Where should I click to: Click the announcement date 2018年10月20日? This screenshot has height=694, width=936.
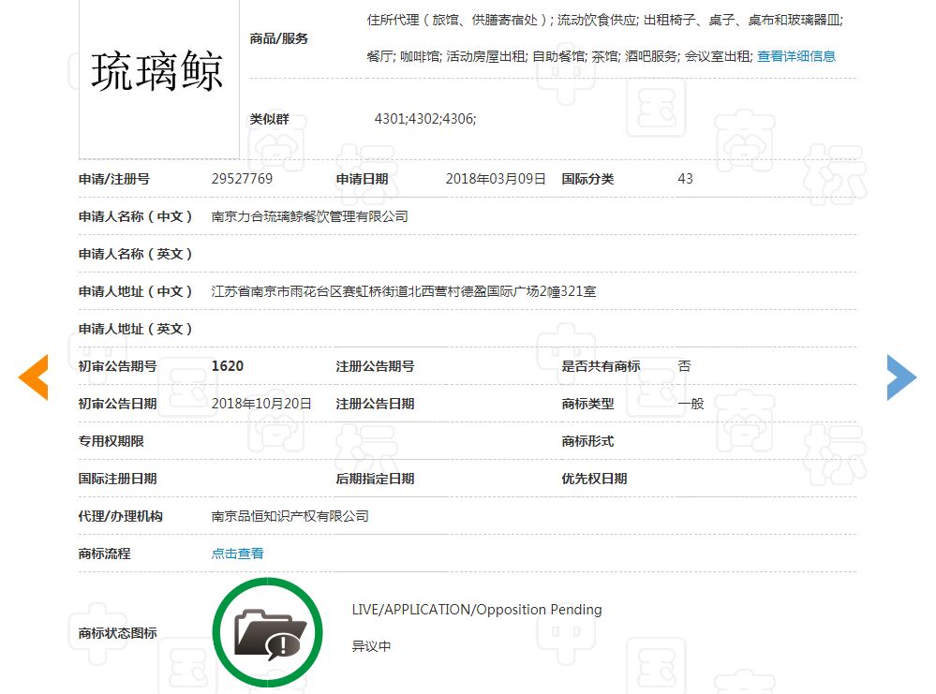pyautogui.click(x=261, y=404)
